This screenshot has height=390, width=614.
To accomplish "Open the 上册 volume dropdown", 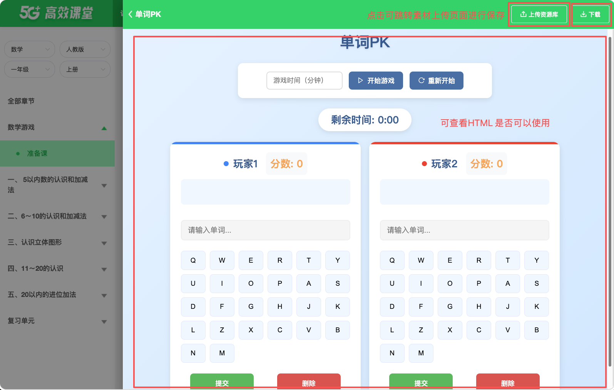I will click(x=85, y=69).
